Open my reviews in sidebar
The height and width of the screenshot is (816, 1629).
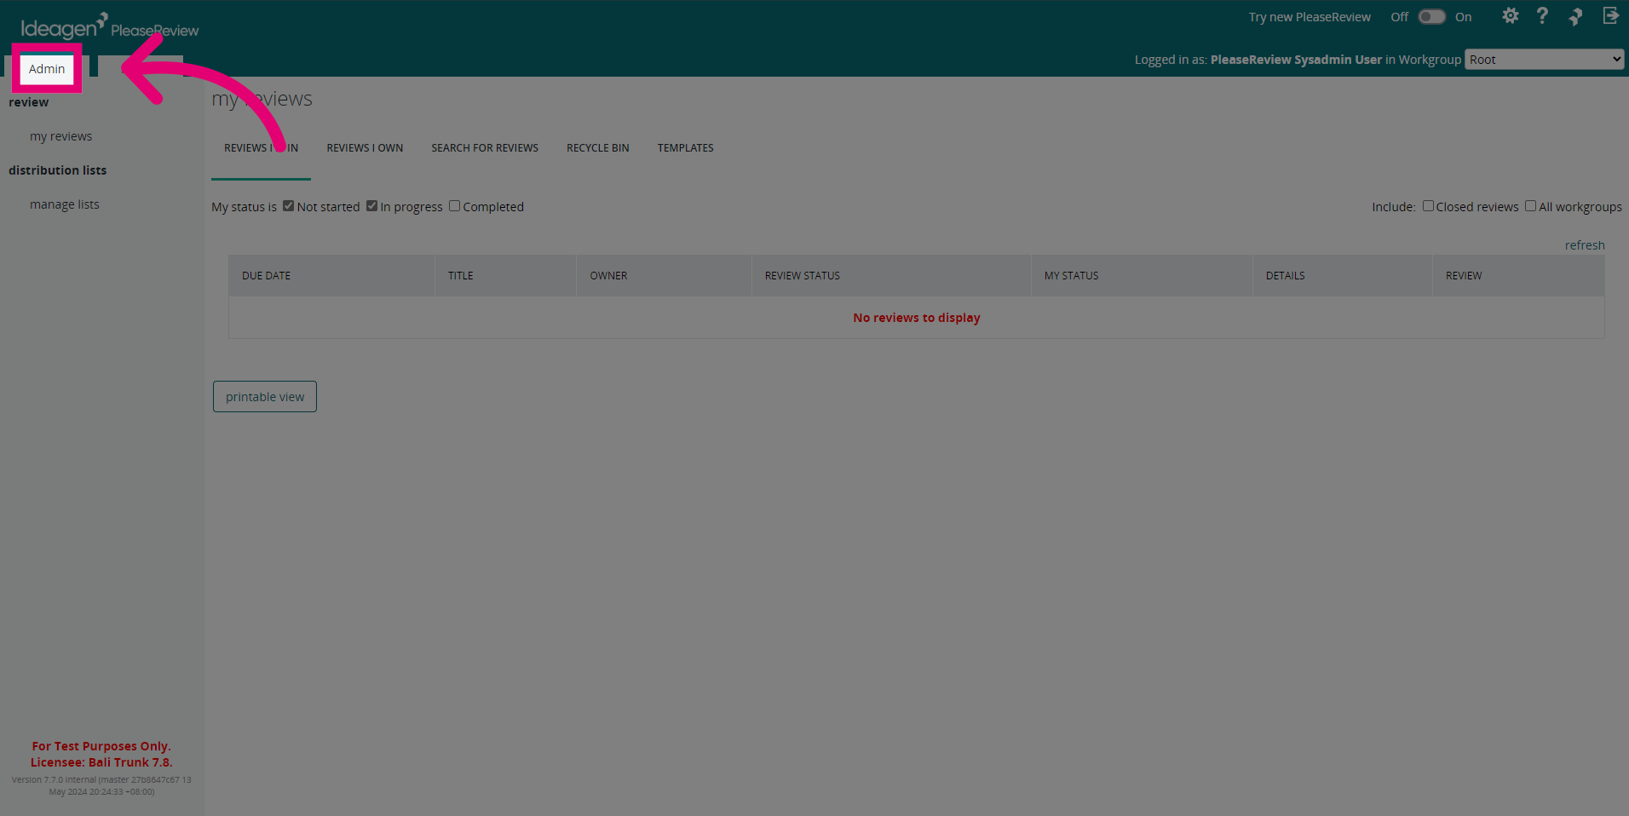(60, 136)
